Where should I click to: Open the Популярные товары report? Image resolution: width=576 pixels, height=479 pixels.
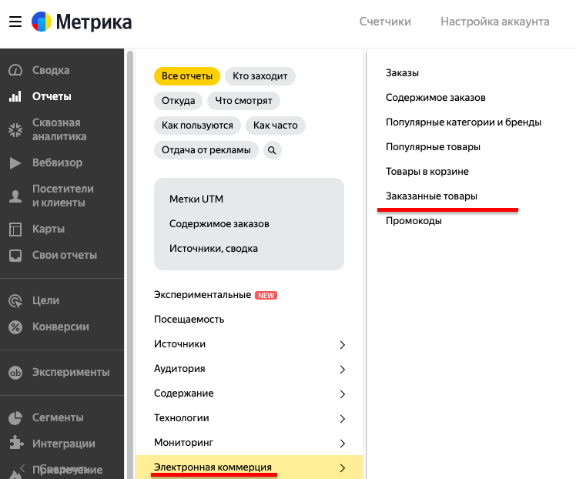433,147
